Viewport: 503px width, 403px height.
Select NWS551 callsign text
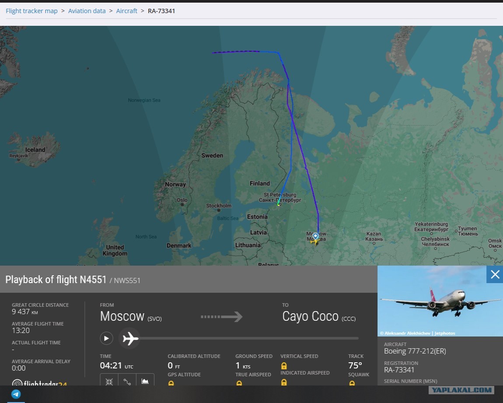coord(127,281)
